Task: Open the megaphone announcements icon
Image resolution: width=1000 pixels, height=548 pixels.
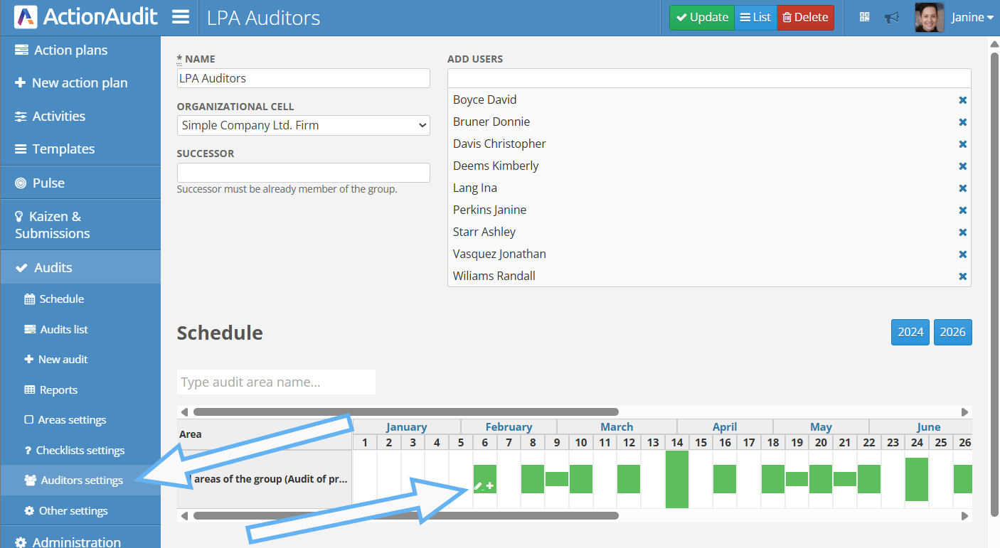Action: click(x=891, y=18)
